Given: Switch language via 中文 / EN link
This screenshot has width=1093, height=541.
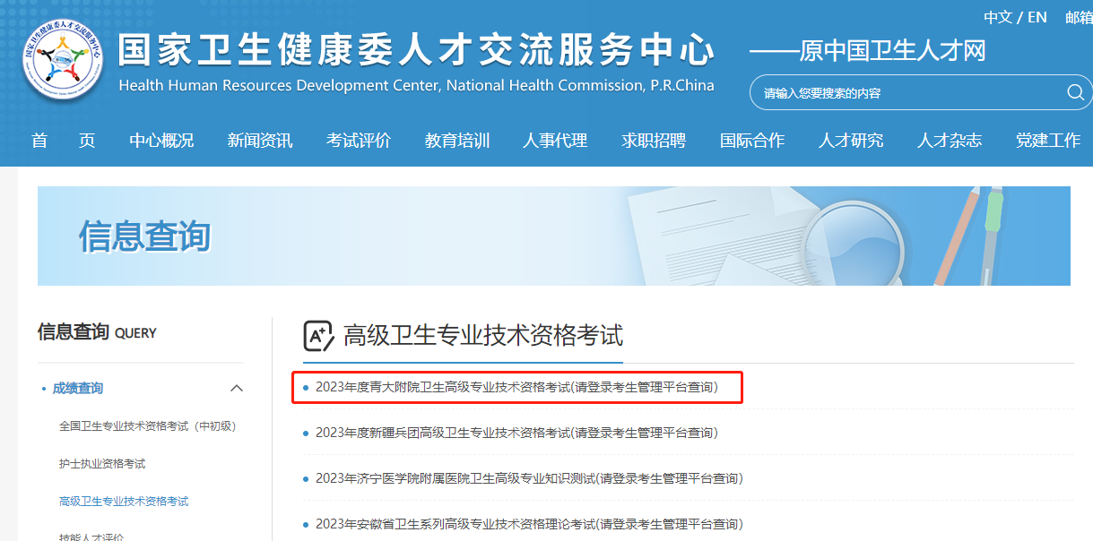Looking at the screenshot, I should [x=1015, y=17].
